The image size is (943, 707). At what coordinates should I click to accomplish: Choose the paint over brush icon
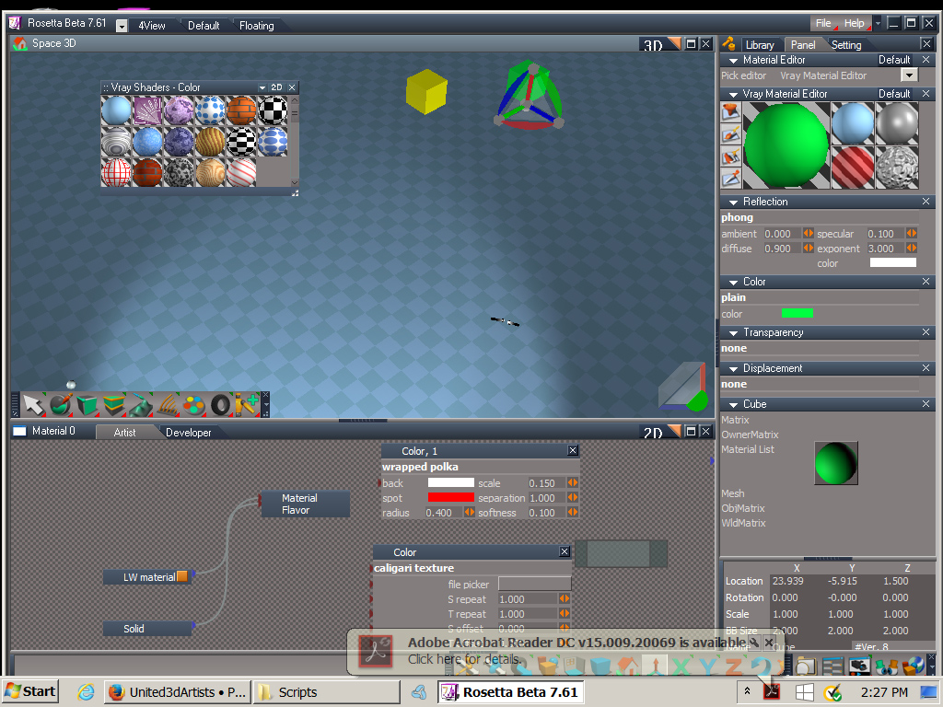730,156
